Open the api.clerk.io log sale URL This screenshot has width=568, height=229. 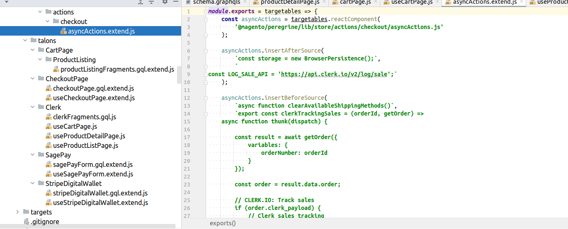tap(334, 74)
